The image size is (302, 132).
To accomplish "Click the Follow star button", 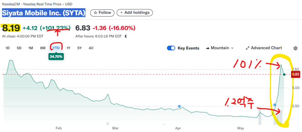I will click(102, 13).
